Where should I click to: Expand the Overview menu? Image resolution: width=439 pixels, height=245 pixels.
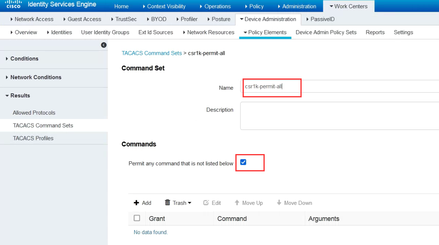tap(24, 32)
